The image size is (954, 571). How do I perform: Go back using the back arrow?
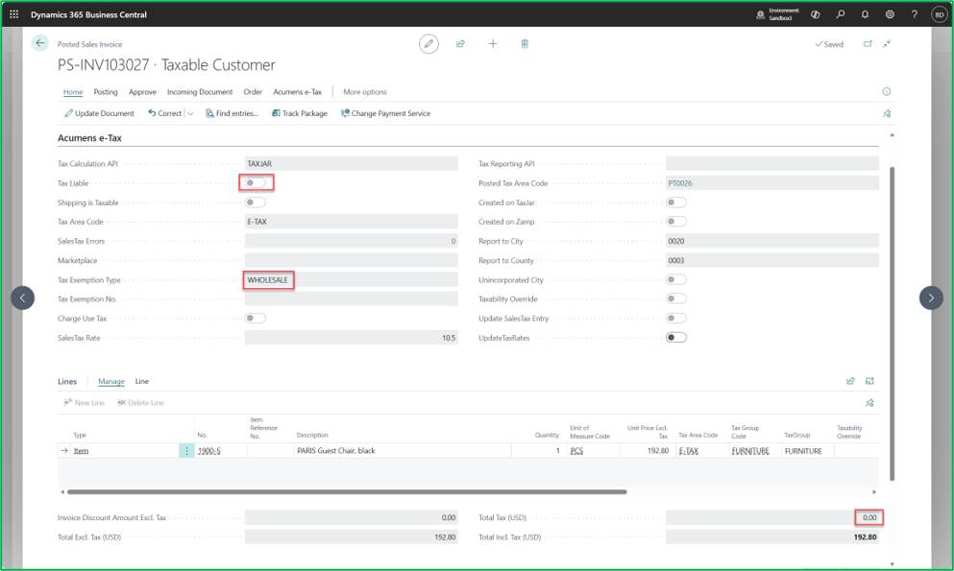pyautogui.click(x=40, y=43)
